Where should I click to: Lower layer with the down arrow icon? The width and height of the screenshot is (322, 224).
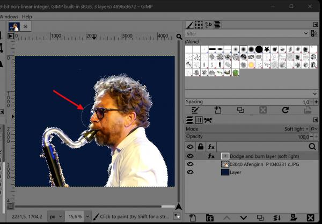click(243, 218)
